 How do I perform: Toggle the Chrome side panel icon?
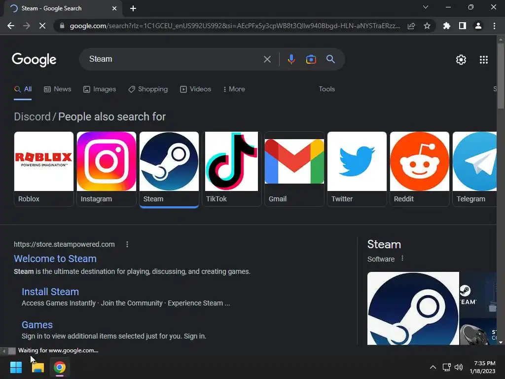pos(463,26)
